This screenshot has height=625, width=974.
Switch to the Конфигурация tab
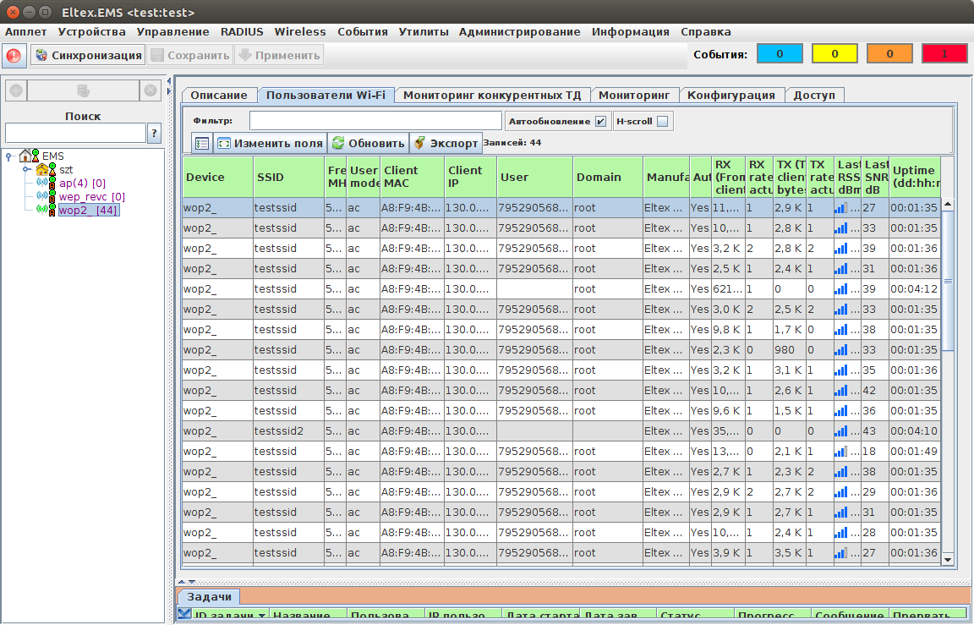(730, 95)
